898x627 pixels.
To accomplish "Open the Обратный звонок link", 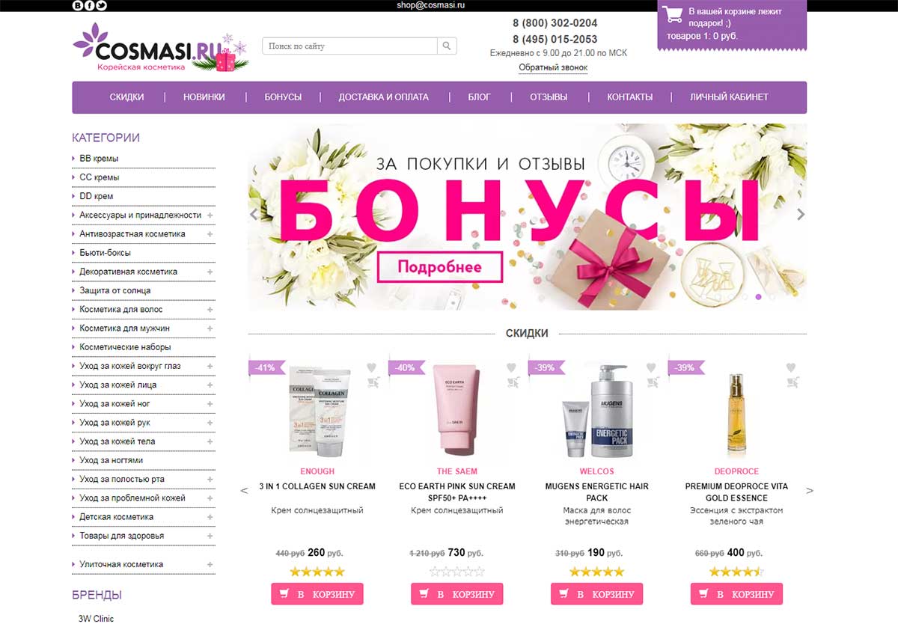I will pos(553,67).
